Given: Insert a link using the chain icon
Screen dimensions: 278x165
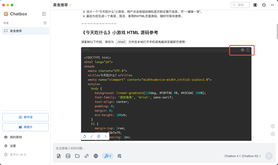Looking at the screenshot, I should tap(86, 156).
